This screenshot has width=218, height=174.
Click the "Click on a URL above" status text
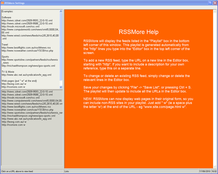(17, 171)
